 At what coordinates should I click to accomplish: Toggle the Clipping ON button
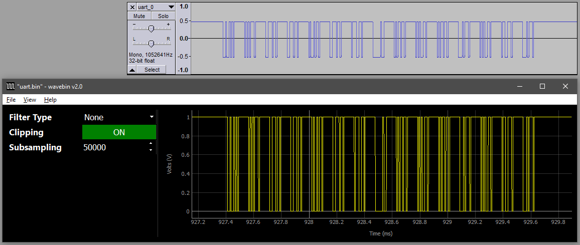tap(119, 132)
